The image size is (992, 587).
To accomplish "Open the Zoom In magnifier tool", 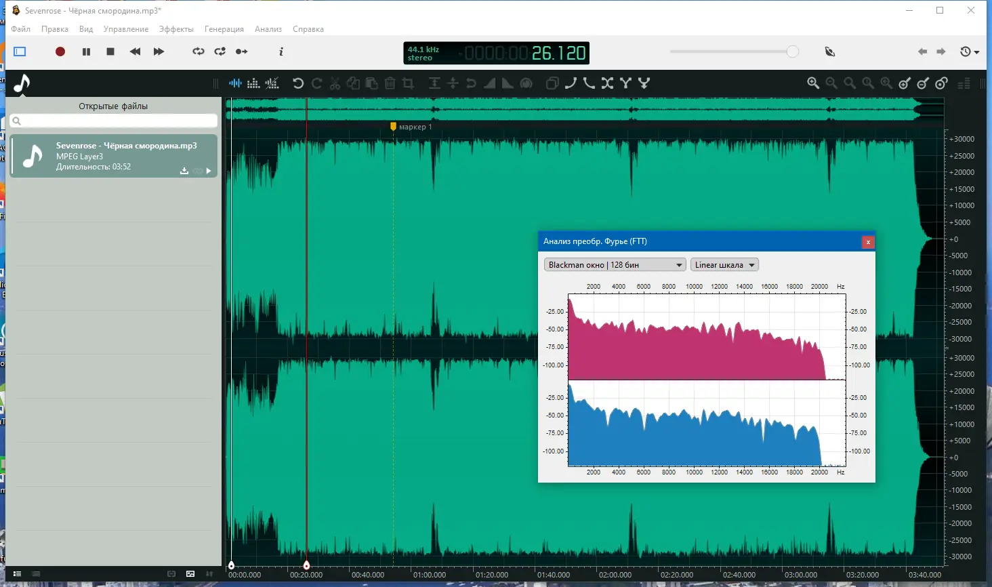I will [x=813, y=83].
